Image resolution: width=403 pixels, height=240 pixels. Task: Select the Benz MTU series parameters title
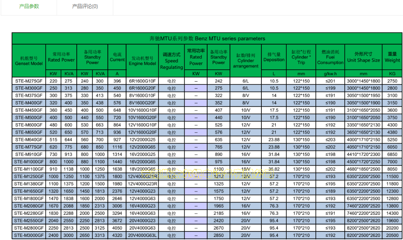[207, 38]
